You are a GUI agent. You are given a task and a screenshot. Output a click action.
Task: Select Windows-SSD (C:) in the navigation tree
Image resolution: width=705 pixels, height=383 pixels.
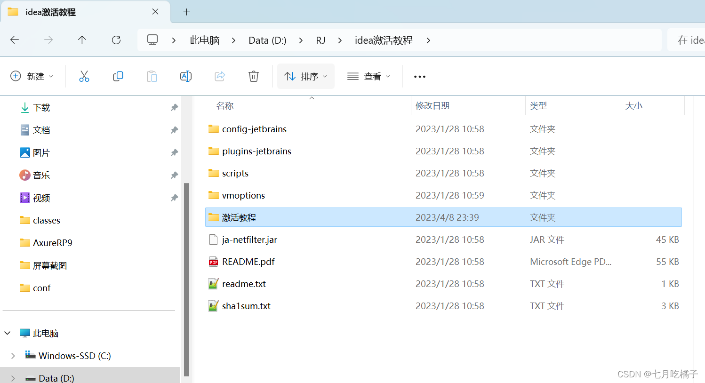75,356
